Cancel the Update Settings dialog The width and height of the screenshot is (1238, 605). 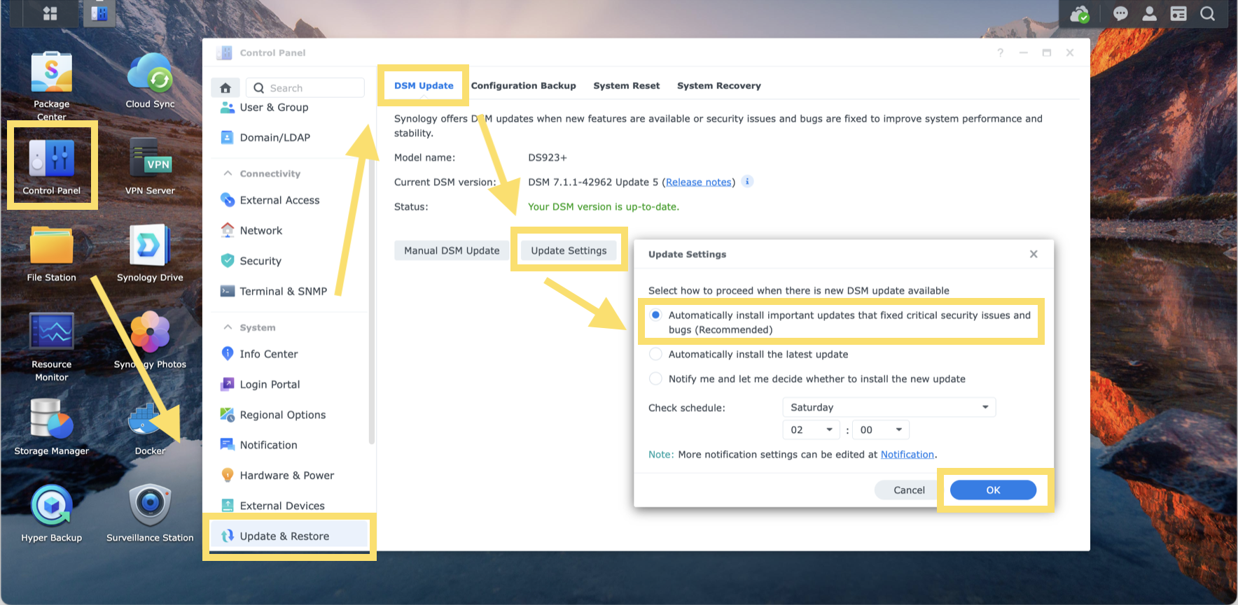[x=909, y=490]
